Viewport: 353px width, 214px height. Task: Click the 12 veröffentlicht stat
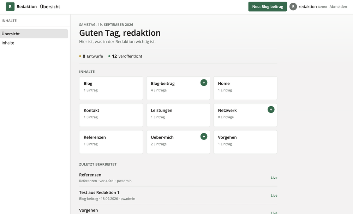point(125,56)
